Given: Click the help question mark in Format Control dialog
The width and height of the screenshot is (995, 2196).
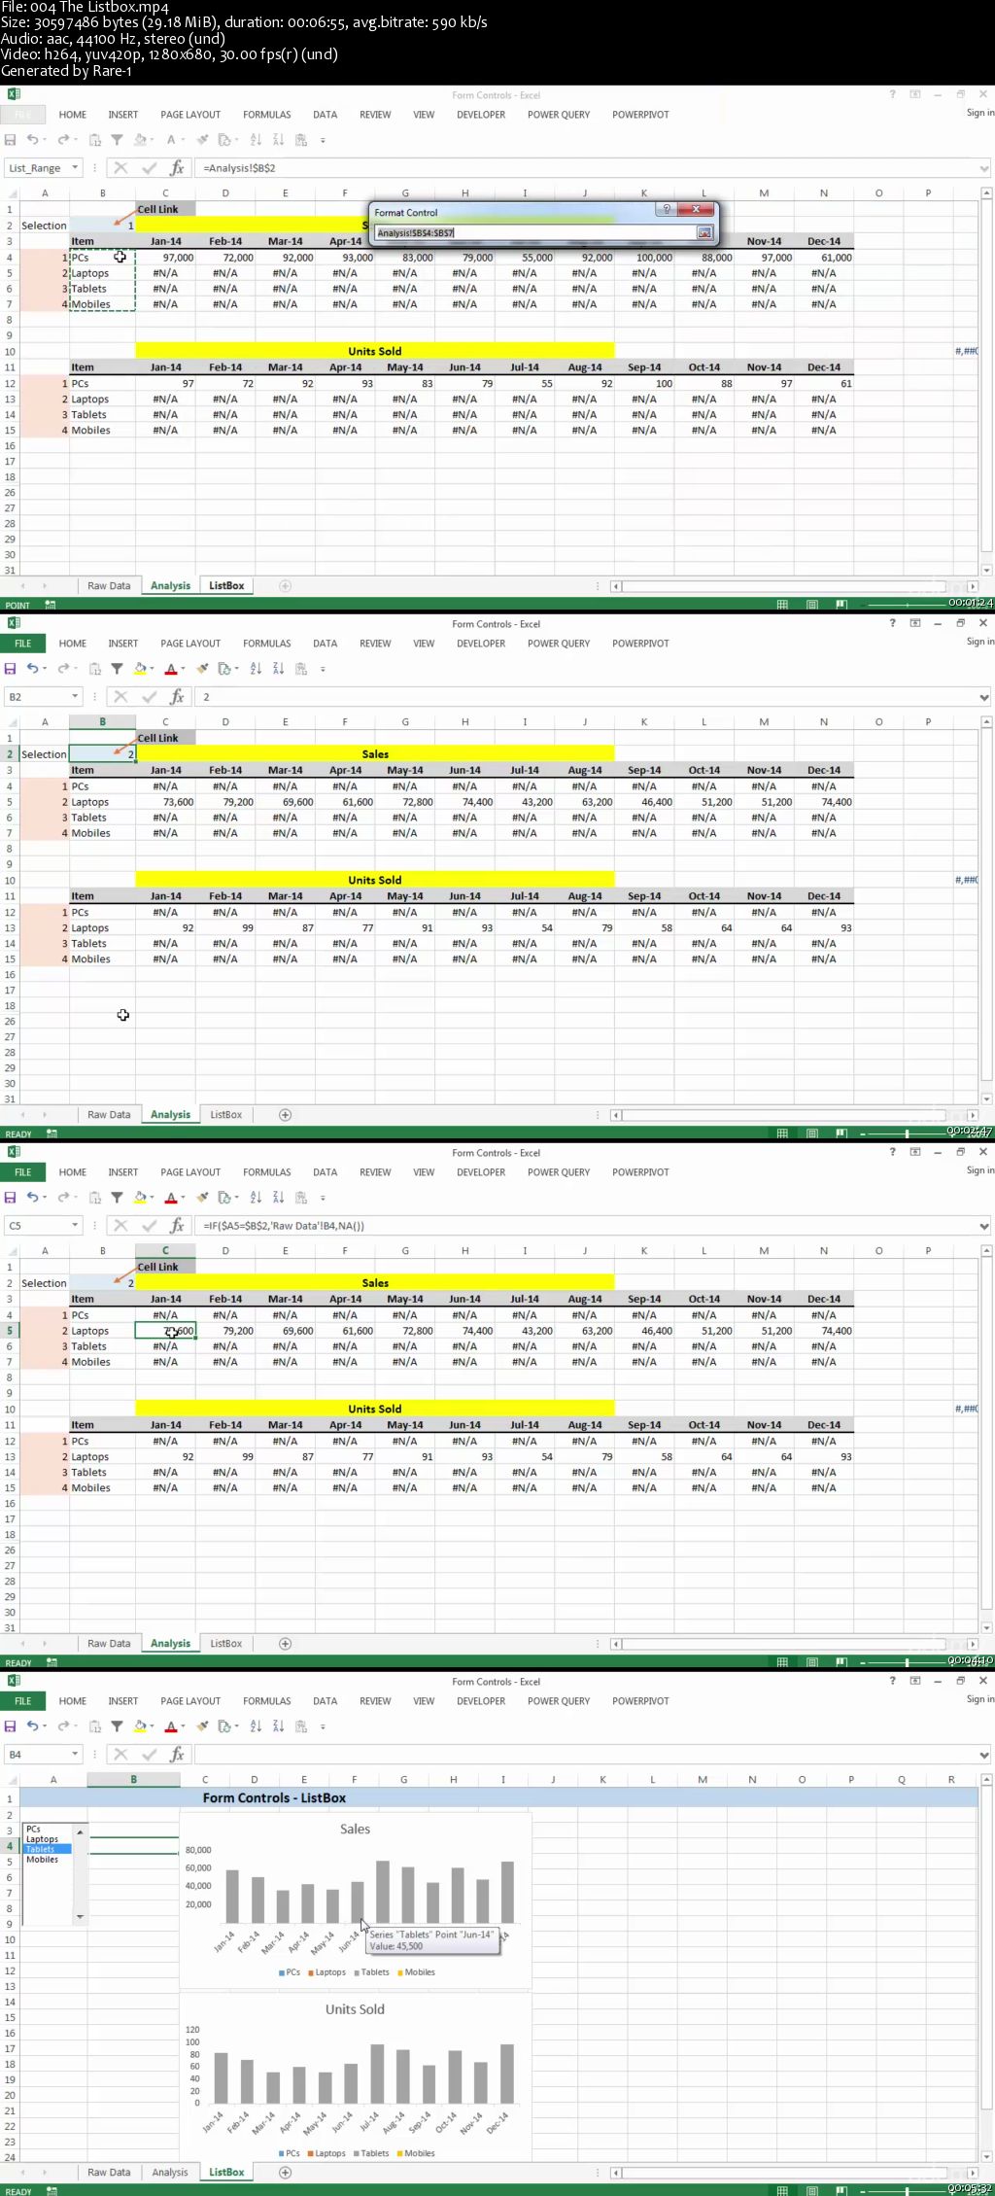Looking at the screenshot, I should point(666,210).
